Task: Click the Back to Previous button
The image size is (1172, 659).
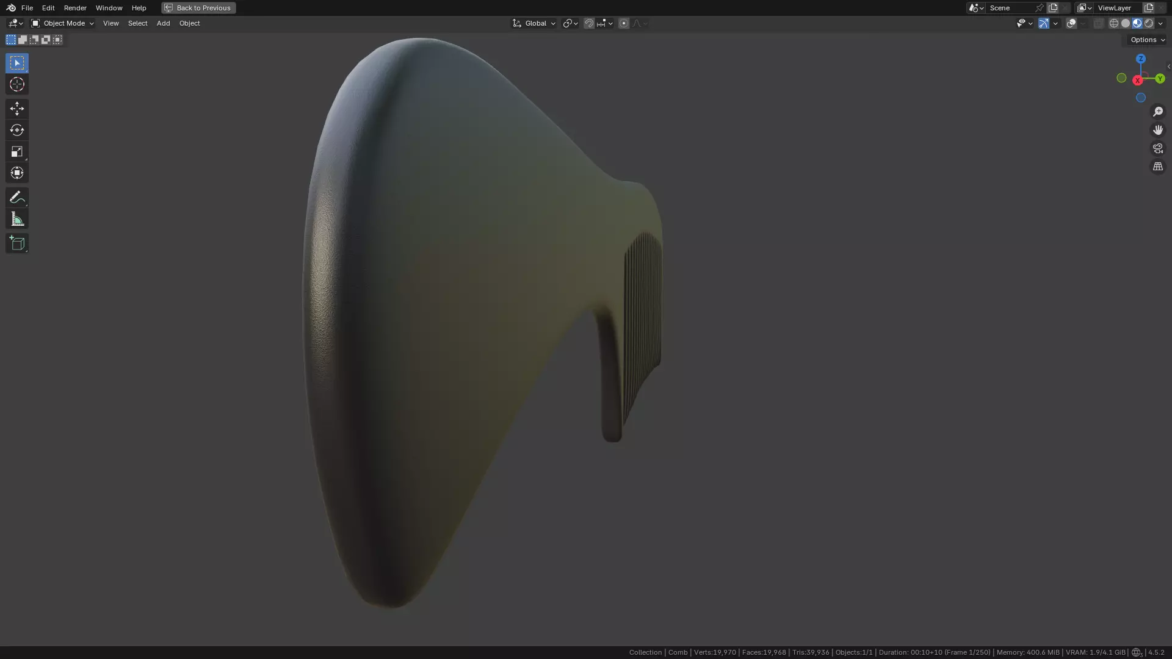Action: (x=198, y=8)
